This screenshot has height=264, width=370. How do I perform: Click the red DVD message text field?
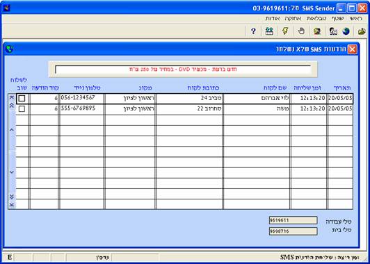(x=183, y=69)
